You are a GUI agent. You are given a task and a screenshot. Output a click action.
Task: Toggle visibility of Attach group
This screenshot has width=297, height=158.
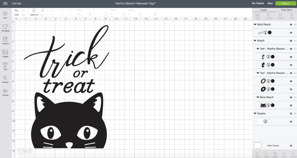(x=291, y=41)
